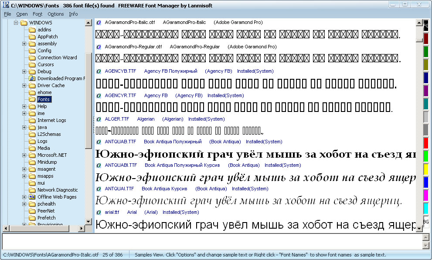
Task: Click the BG background color box
Action: pos(426,222)
